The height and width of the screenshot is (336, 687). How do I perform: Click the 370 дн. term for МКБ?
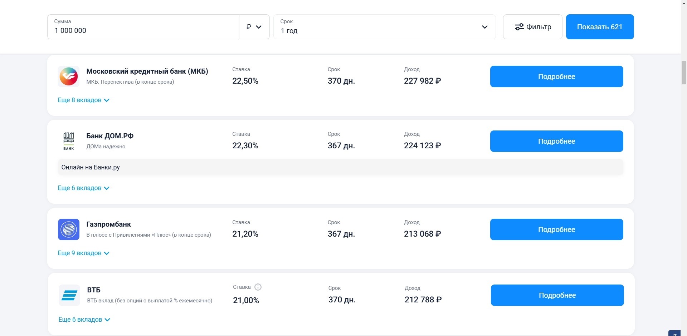coord(341,81)
